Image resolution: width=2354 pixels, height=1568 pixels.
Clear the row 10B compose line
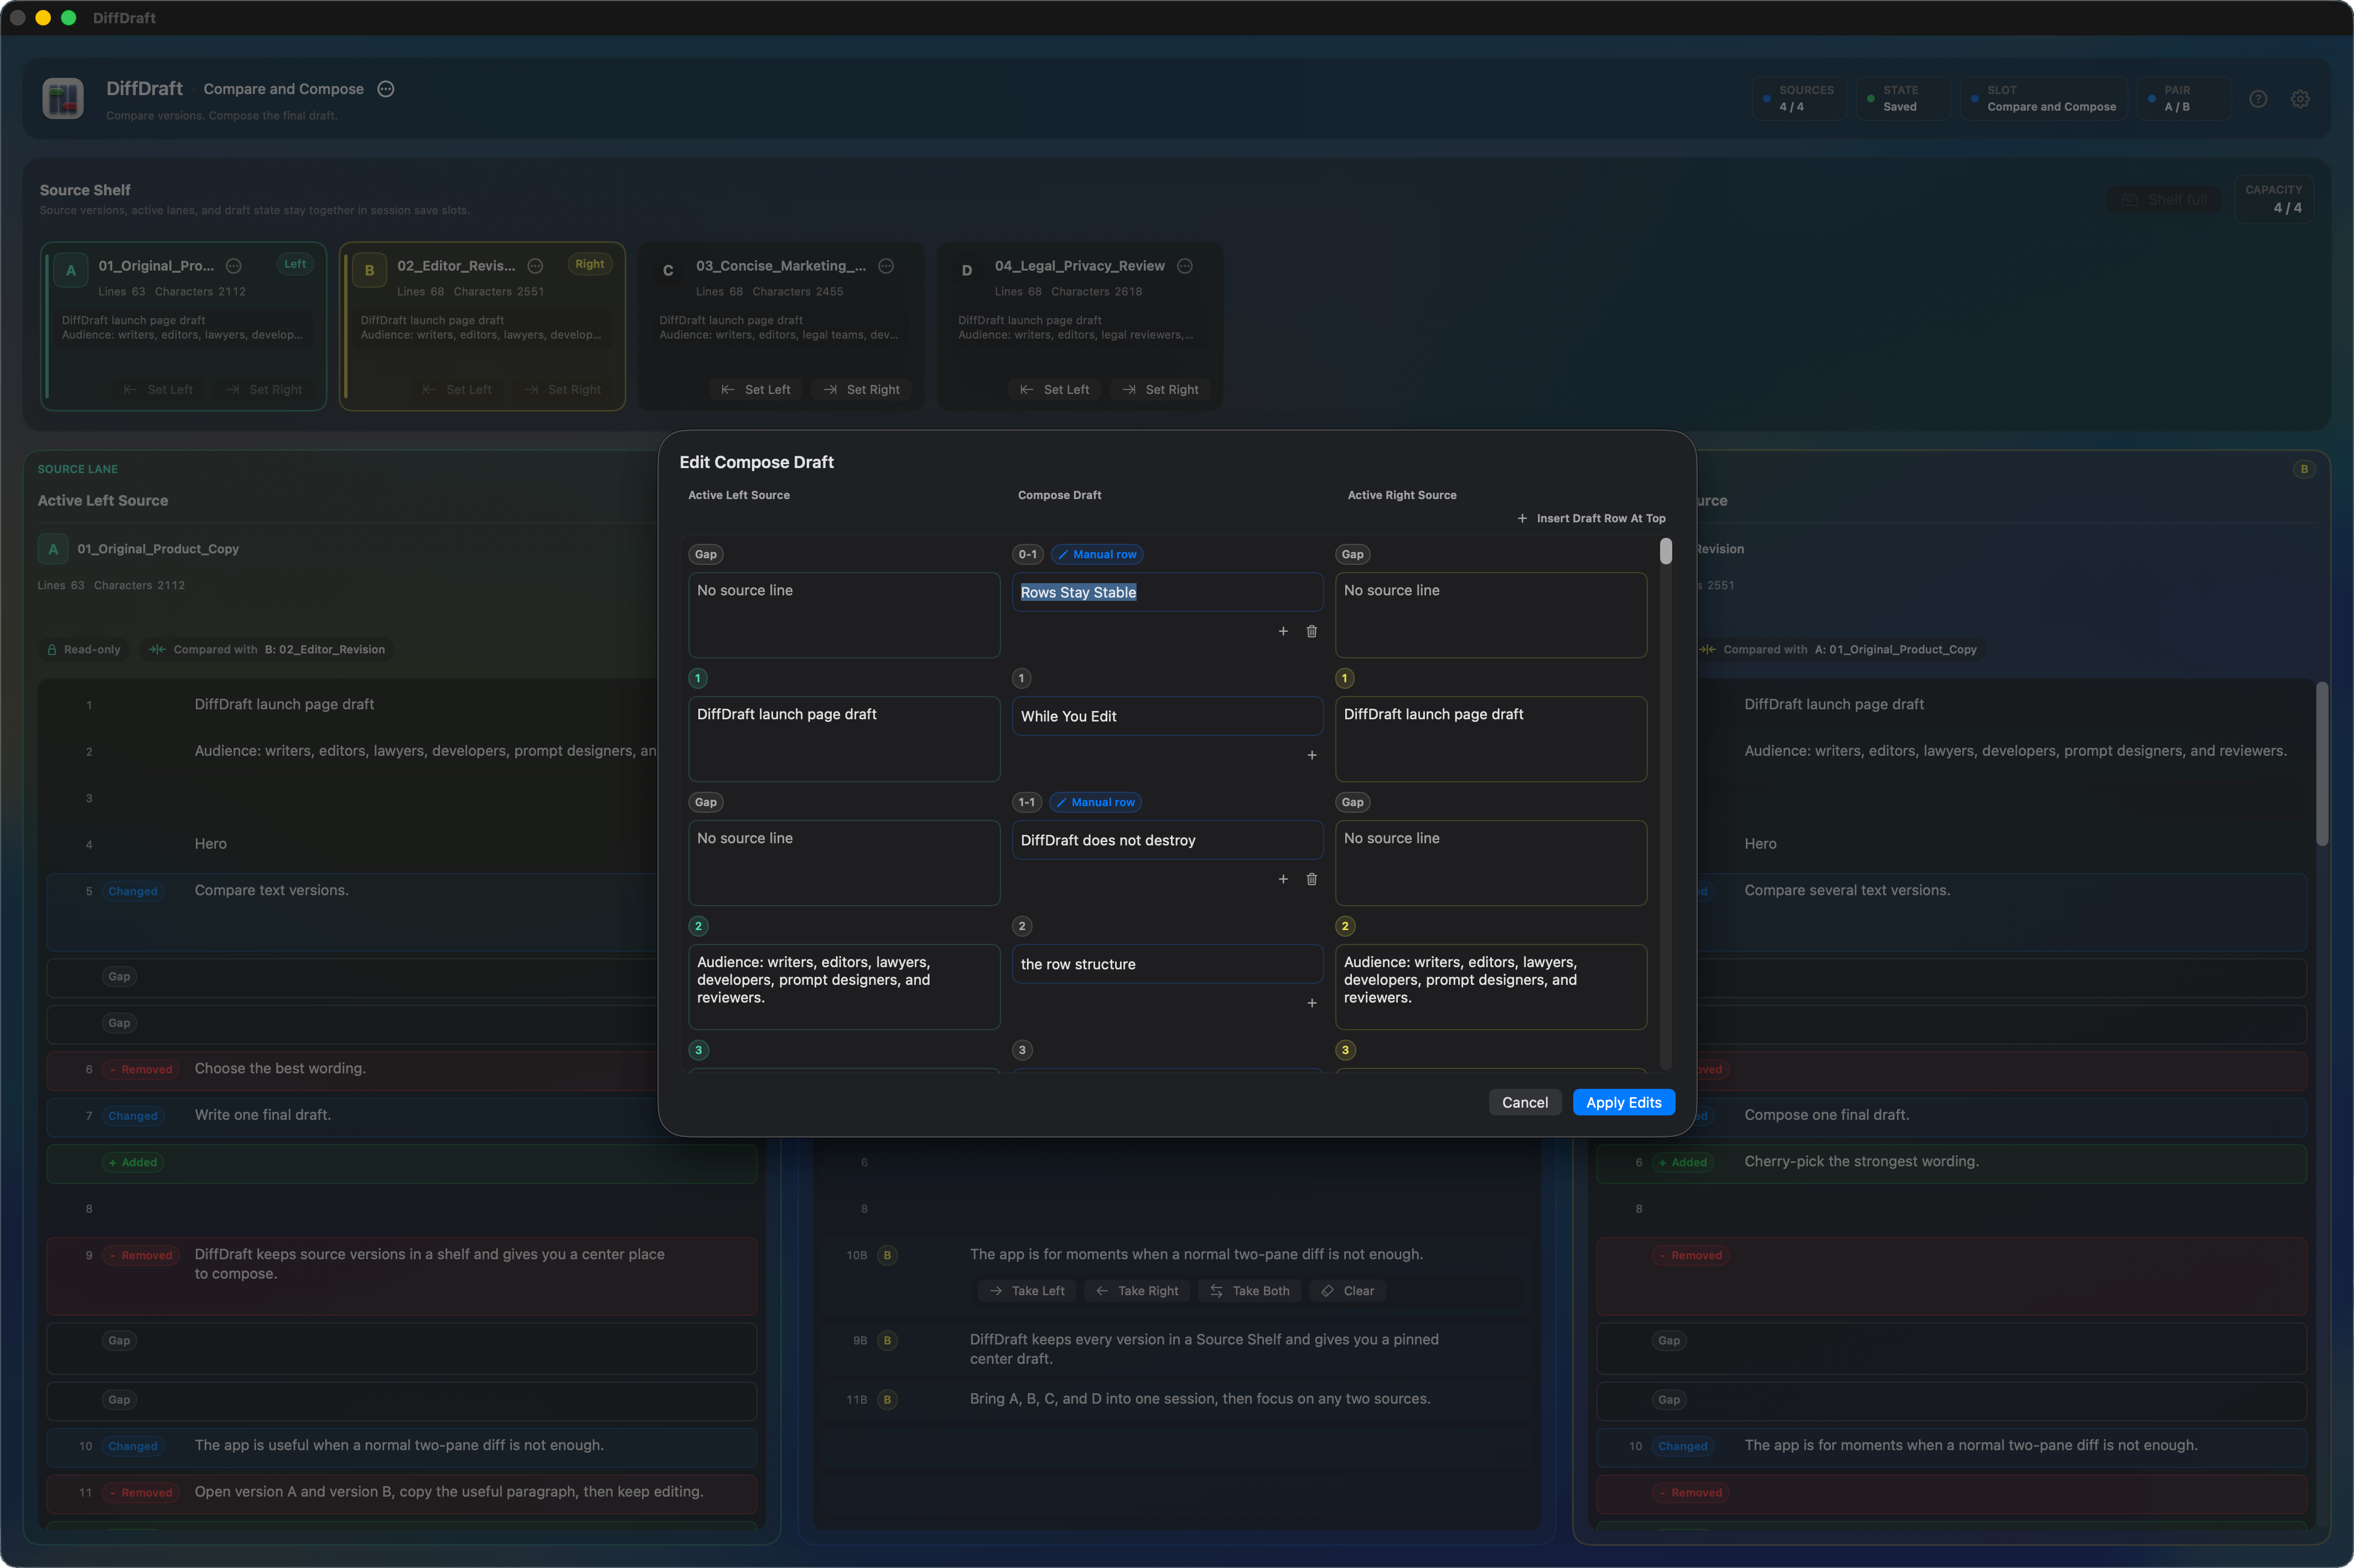[1347, 1291]
